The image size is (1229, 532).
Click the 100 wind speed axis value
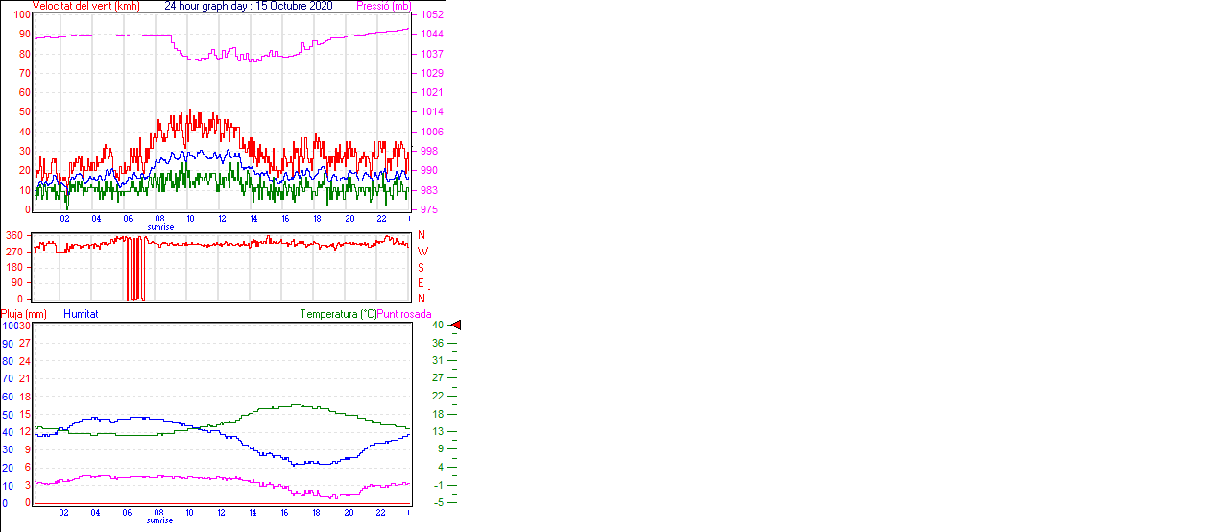[x=20, y=15]
